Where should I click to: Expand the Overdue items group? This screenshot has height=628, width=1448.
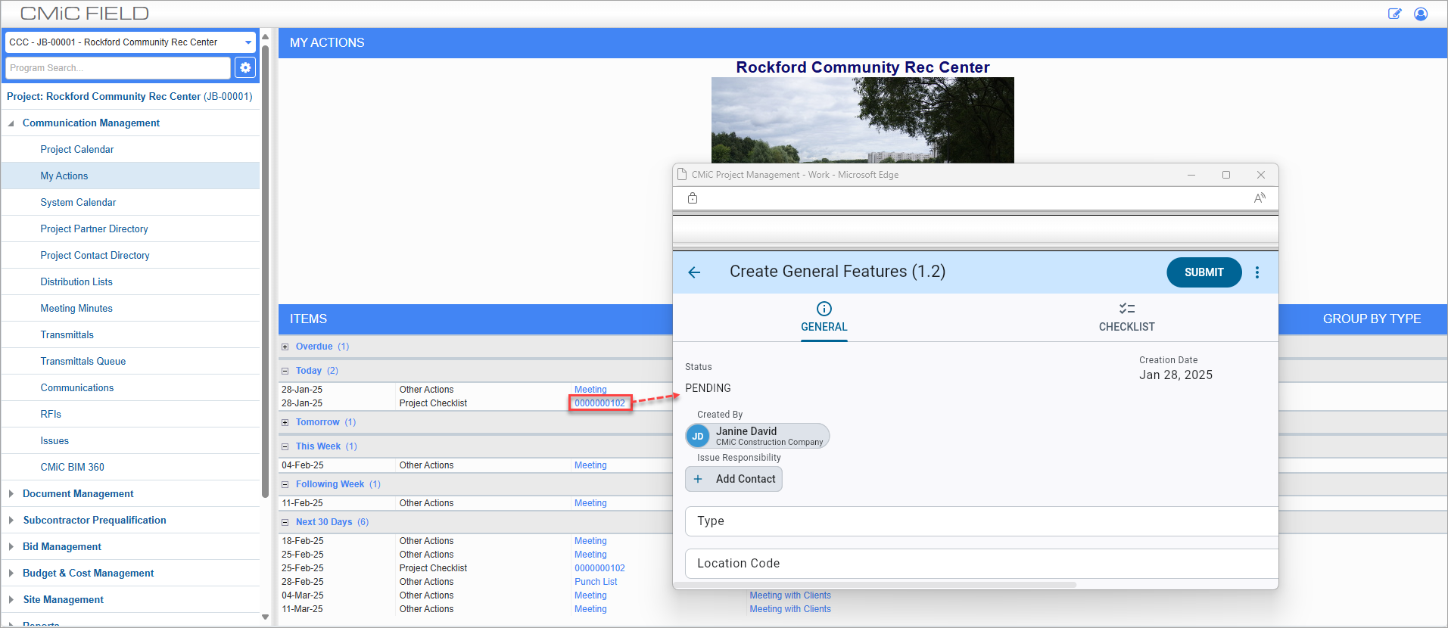pos(285,347)
